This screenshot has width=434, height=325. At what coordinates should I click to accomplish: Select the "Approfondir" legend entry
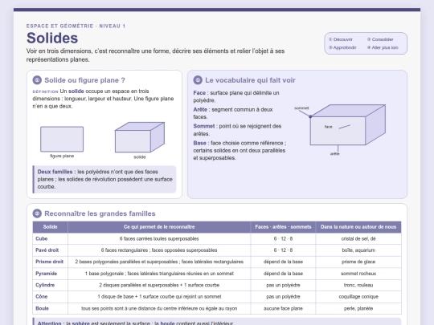(342, 47)
